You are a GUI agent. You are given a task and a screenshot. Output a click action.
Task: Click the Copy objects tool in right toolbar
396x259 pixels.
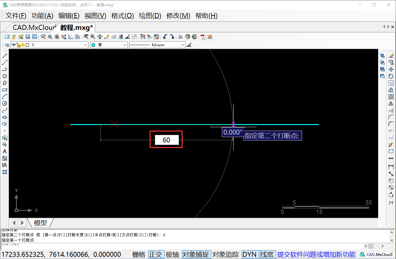(391, 62)
